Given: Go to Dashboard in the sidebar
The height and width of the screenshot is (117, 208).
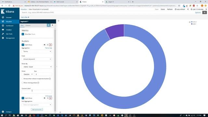Looking at the screenshot, I should 9,26.
